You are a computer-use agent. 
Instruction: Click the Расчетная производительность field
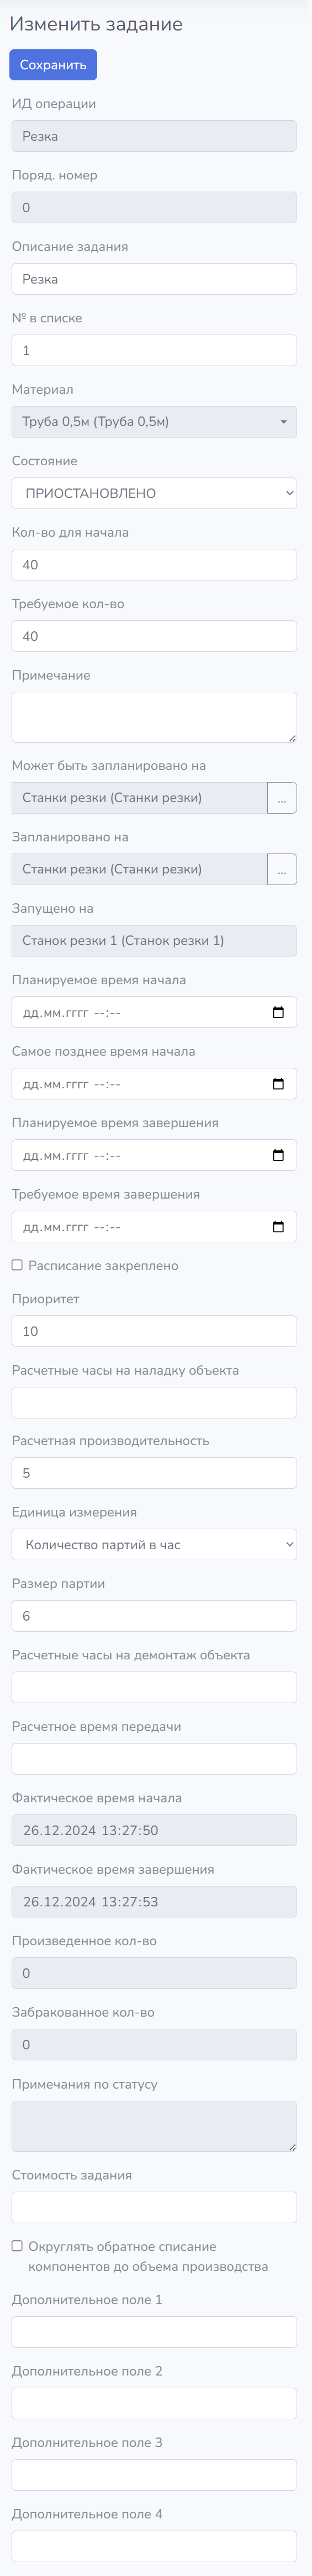(155, 1473)
